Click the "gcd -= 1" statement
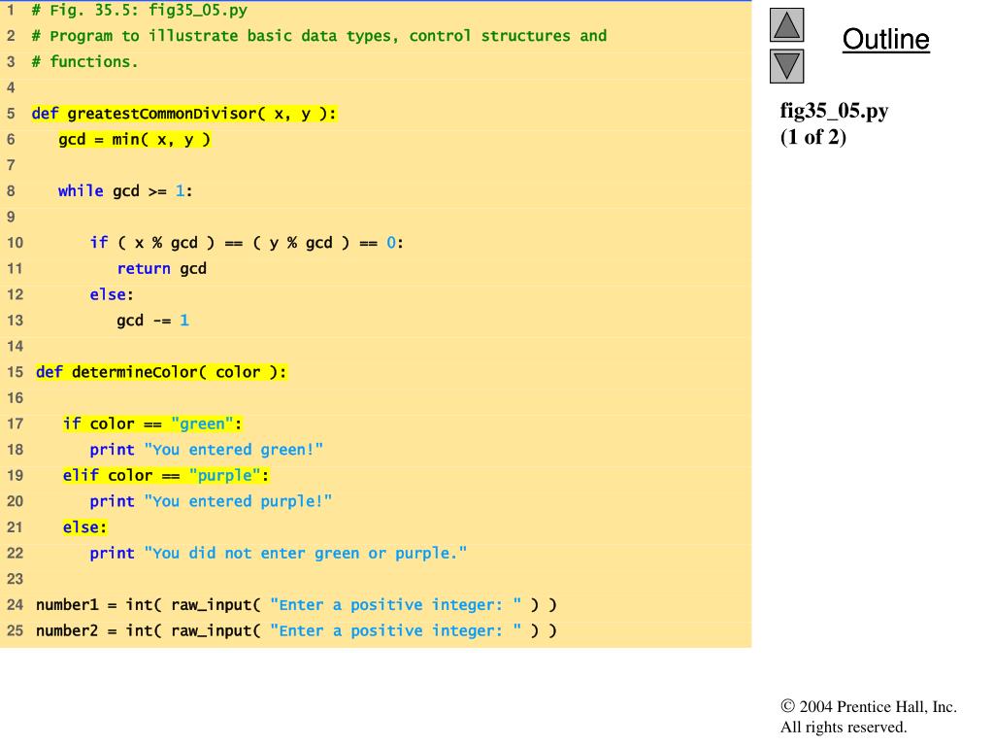The image size is (994, 746). point(152,321)
